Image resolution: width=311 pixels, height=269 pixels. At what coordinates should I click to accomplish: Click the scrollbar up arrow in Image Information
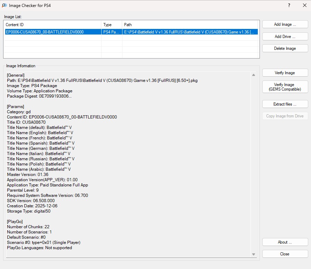pyautogui.click(x=254, y=75)
